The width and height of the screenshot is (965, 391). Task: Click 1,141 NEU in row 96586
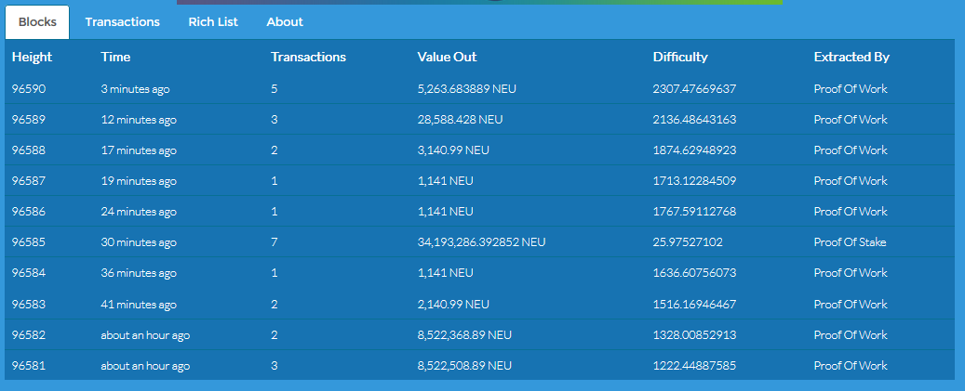click(x=445, y=212)
